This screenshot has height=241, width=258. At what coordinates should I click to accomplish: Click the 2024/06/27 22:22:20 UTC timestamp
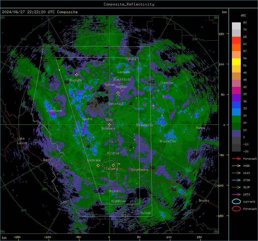click(x=40, y=12)
